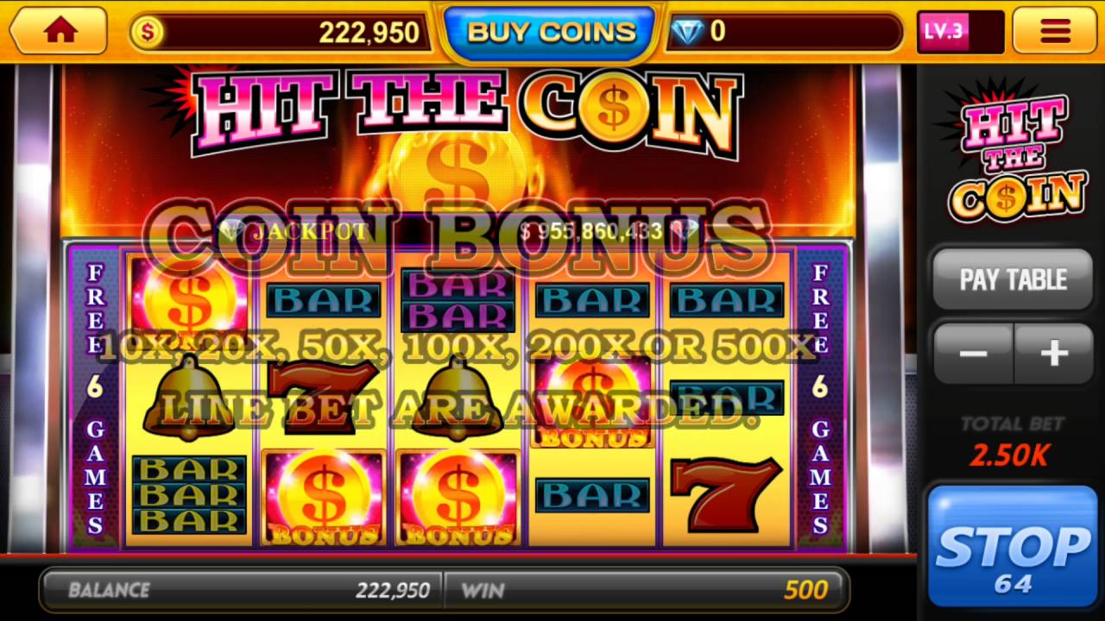Click the gold dollar coin icon
Image resolution: width=1105 pixels, height=621 pixels.
click(x=147, y=33)
